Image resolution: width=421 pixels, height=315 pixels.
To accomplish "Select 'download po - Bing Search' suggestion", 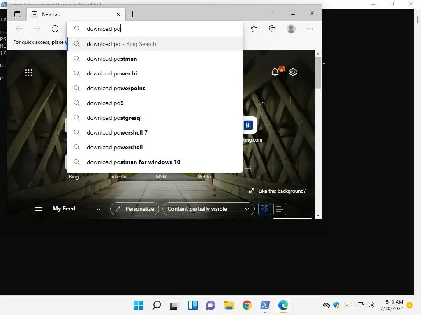I will 155,44.
